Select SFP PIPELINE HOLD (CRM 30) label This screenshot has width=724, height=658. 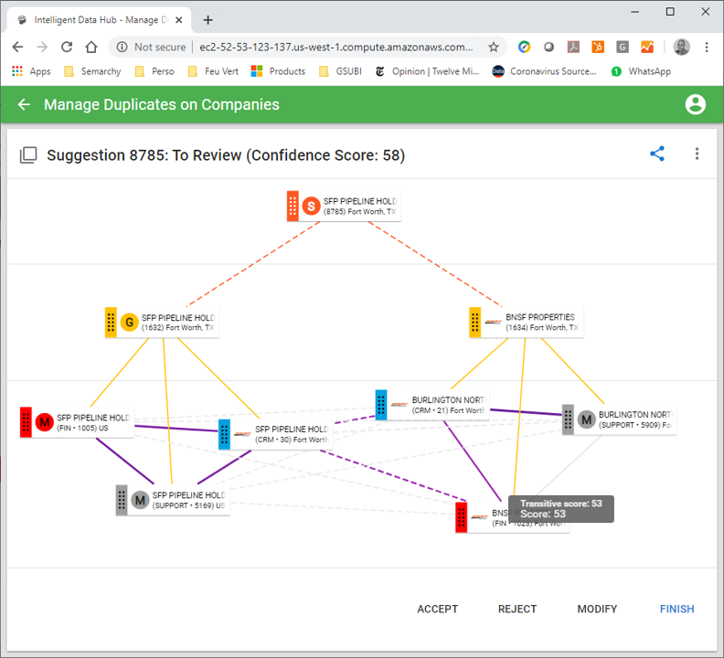[292, 434]
